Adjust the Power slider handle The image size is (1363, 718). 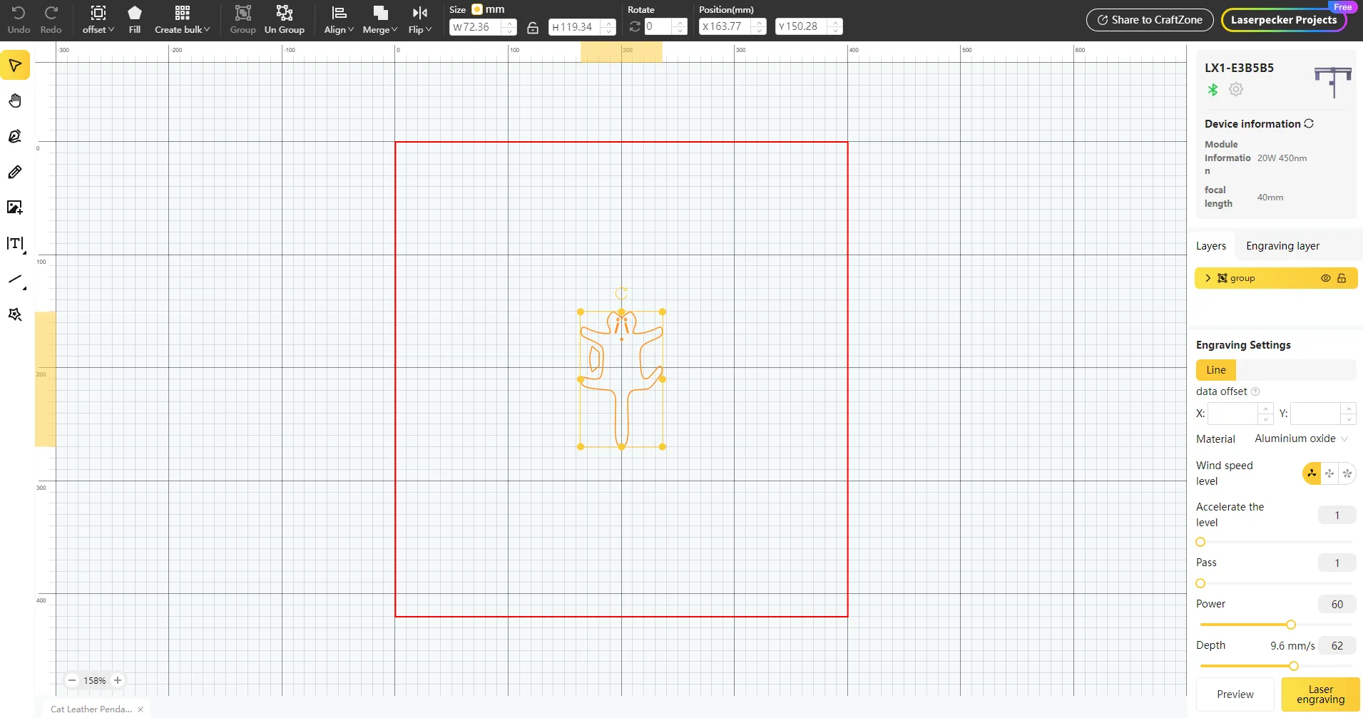tap(1291, 625)
